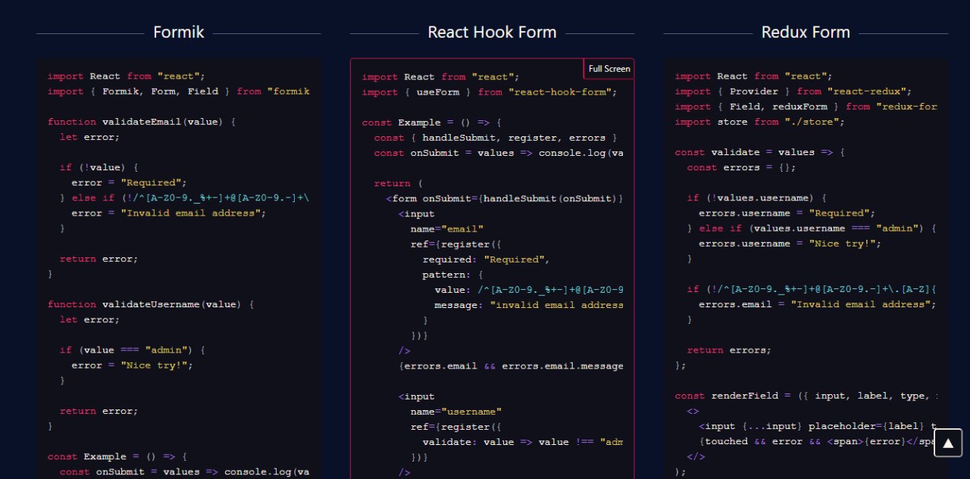970x479 pixels.
Task: Click the React Hook Form code block
Action: coord(492,269)
